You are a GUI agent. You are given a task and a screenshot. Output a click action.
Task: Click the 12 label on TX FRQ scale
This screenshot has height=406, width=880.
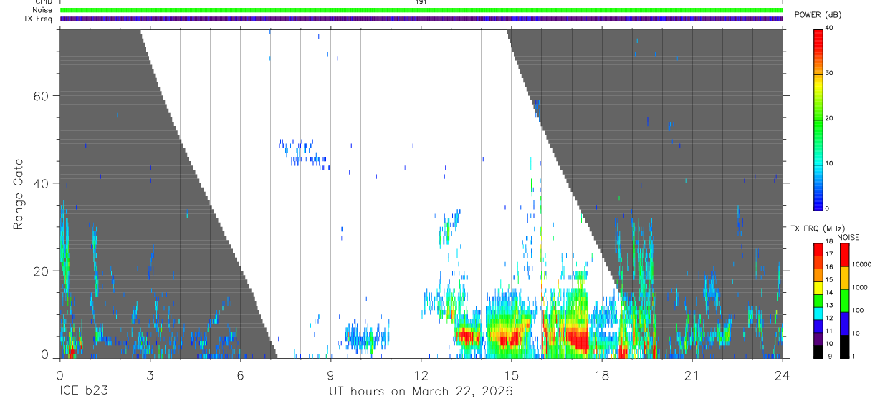829,318
